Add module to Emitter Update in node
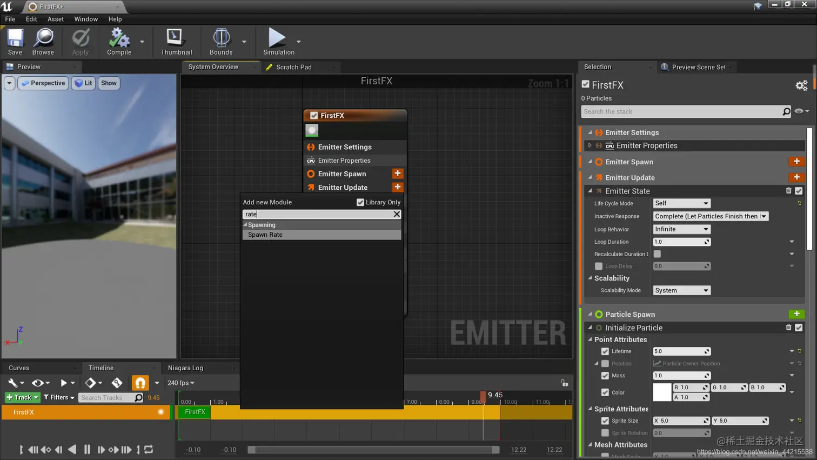 (398, 187)
